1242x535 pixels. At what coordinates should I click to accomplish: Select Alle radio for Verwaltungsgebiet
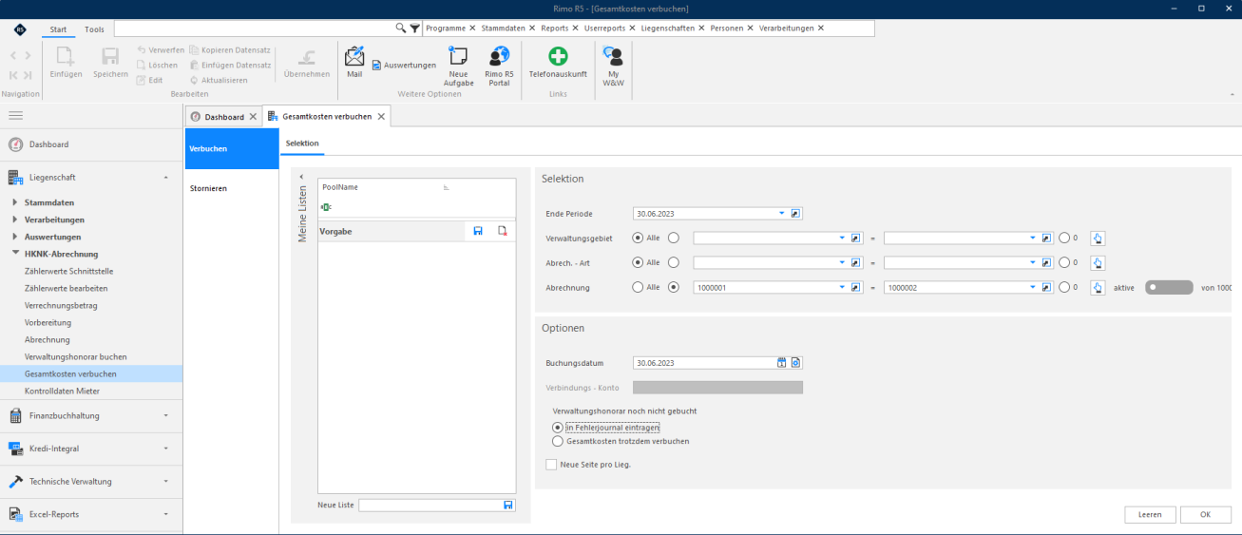(638, 238)
